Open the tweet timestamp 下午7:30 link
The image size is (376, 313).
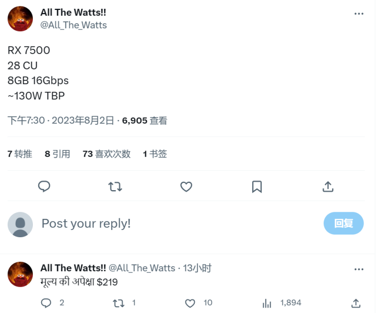pos(26,120)
